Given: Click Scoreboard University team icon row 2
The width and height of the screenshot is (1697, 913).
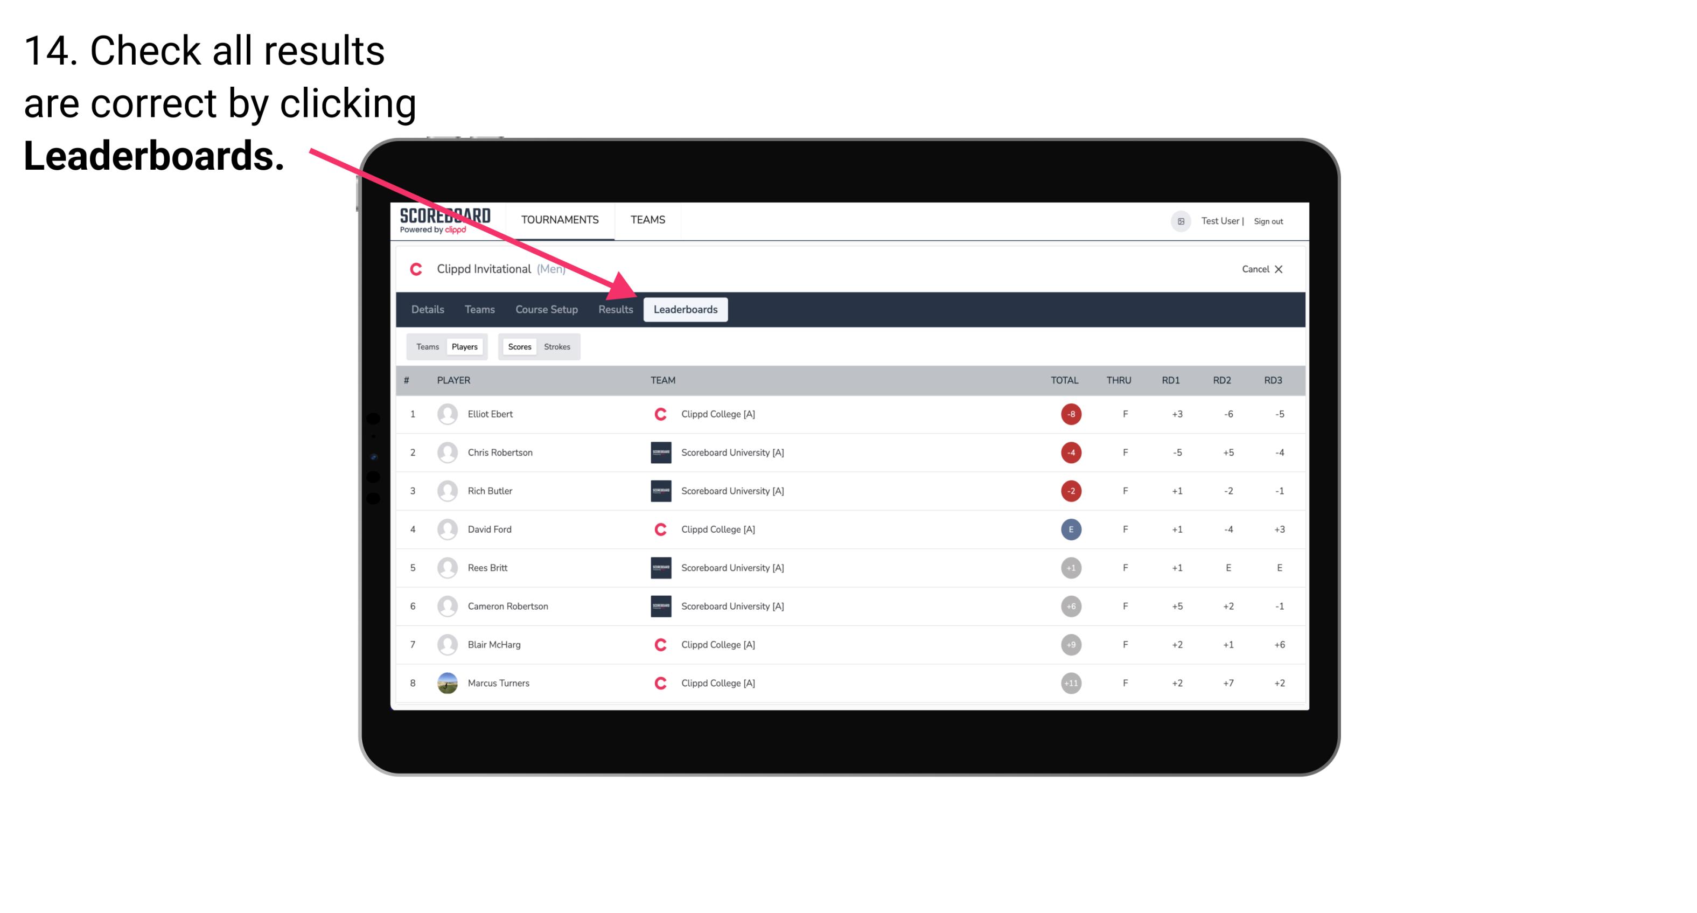Looking at the screenshot, I should 660,452.
